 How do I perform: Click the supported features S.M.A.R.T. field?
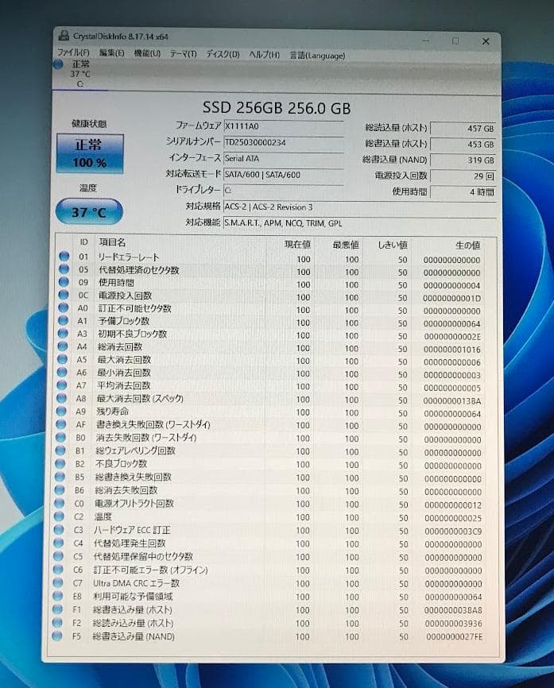(360, 223)
